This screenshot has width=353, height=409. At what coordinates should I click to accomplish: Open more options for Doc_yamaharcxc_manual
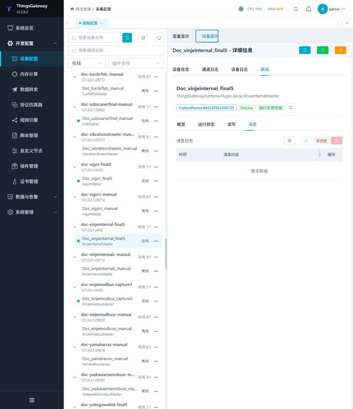click(x=156, y=361)
